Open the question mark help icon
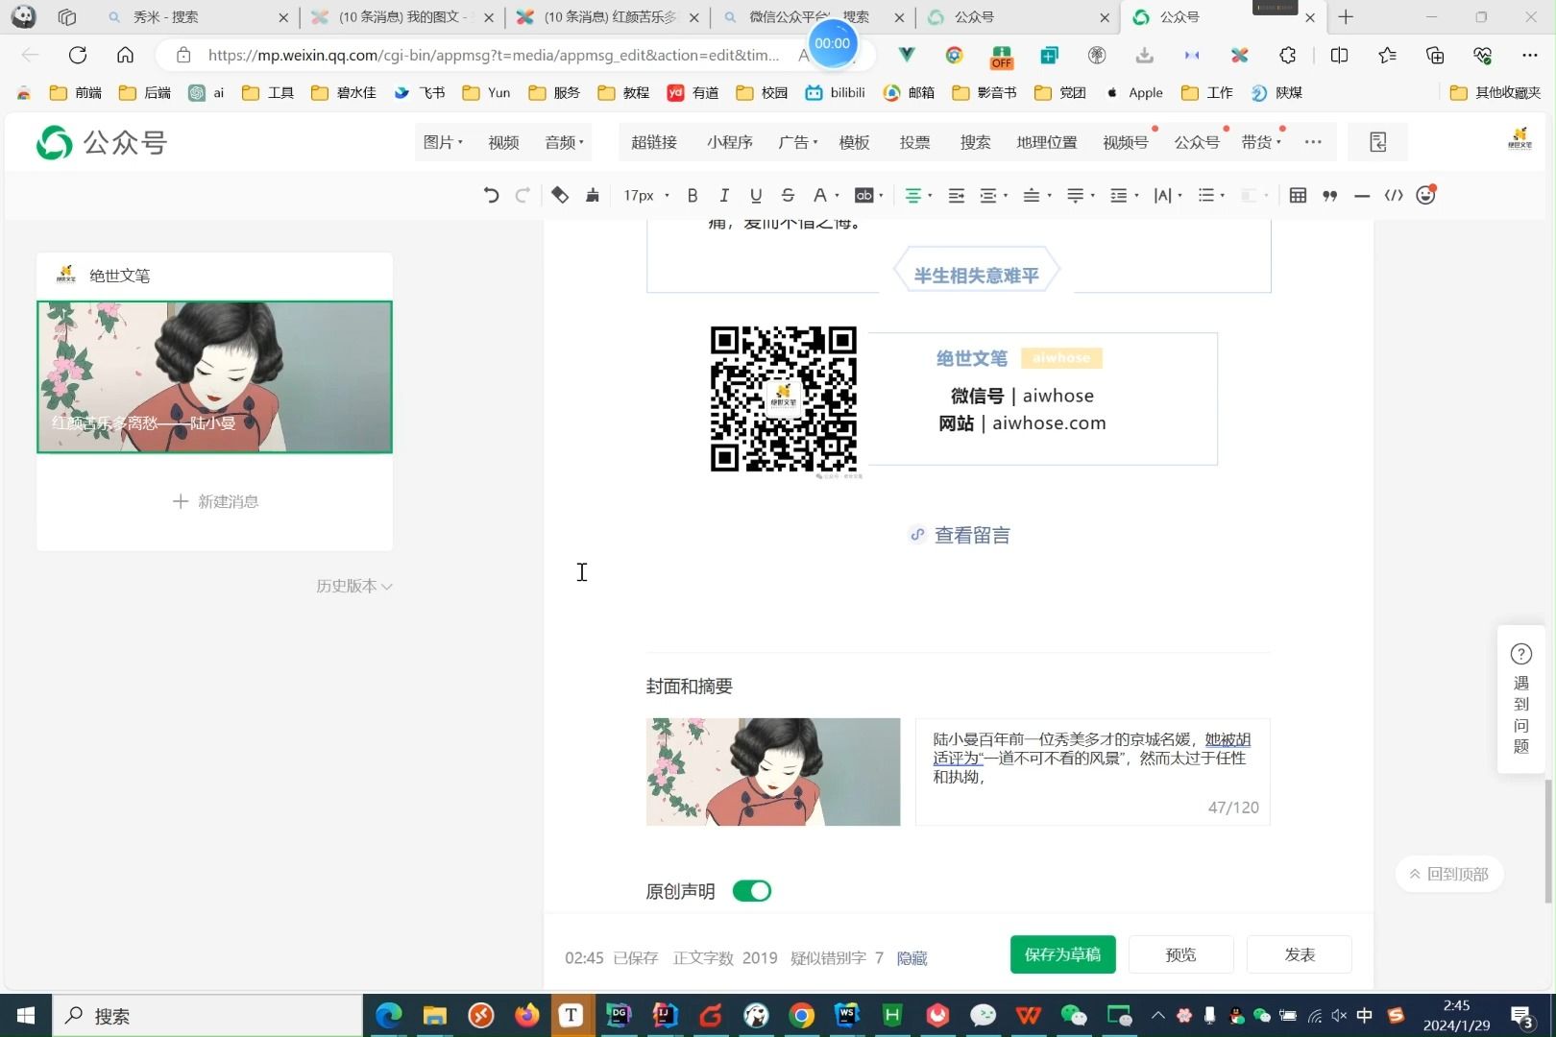The width and height of the screenshot is (1556, 1037). pyautogui.click(x=1521, y=654)
